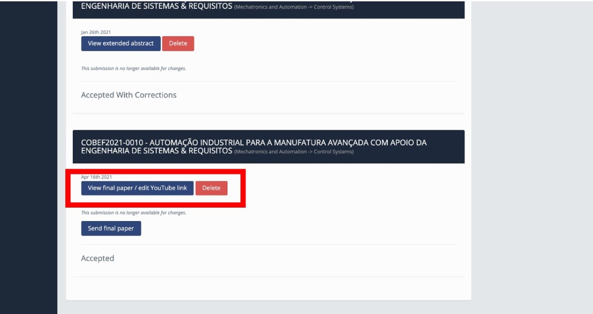Click the View extended abstract button
593x314 pixels.
[120, 43]
